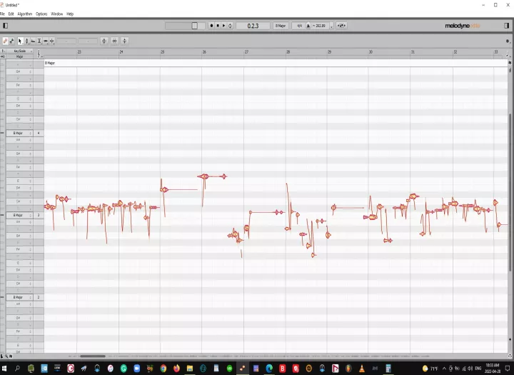The image size is (514, 375).
Task: Select the Formant tool
Action: pos(33,41)
